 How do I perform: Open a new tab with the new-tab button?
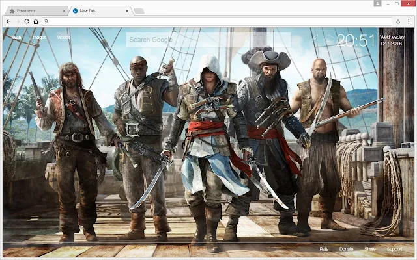[x=139, y=11]
